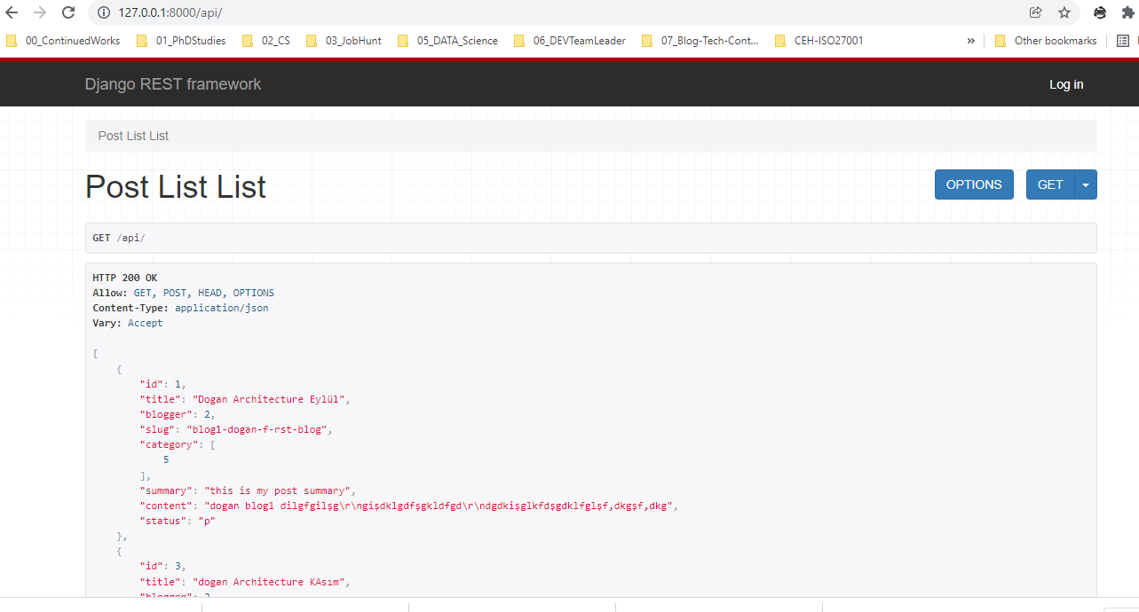Click the "blog1-dogan-f-rst-blog" slug value
The width and height of the screenshot is (1139, 612).
click(259, 429)
